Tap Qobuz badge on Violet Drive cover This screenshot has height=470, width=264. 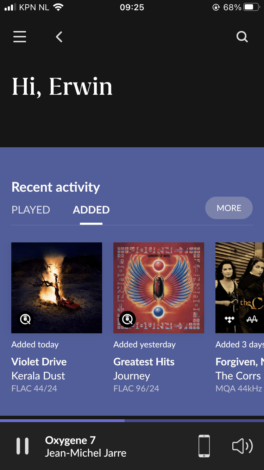click(25, 320)
